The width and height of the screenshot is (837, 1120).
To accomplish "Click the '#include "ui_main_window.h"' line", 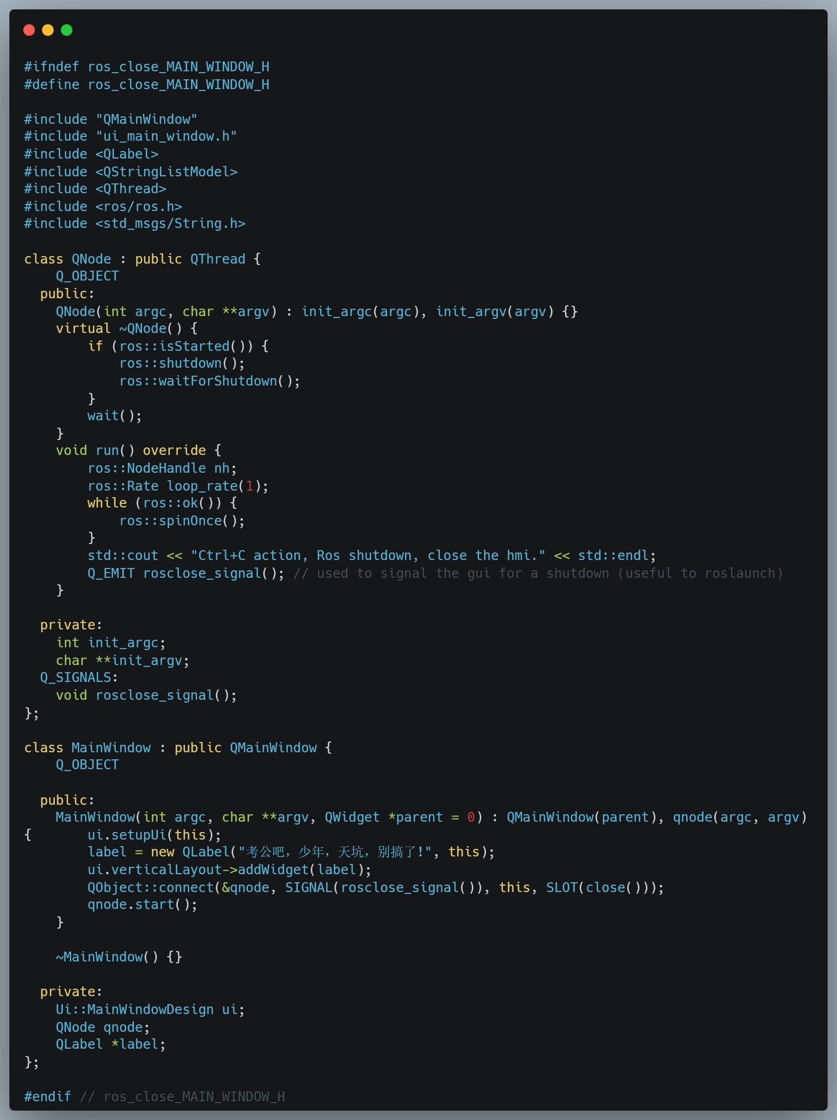I will tap(130, 136).
